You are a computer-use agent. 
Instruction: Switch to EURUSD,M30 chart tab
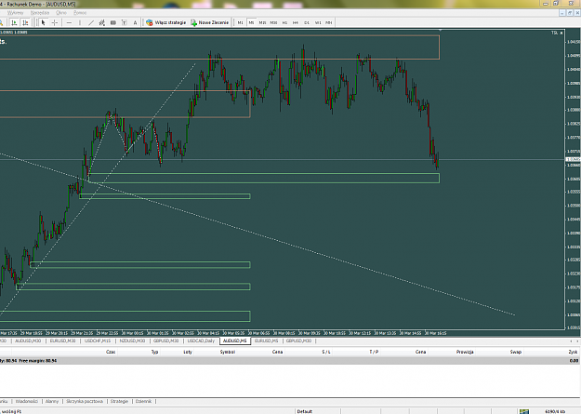[x=62, y=341]
